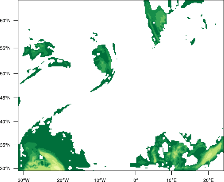The width and height of the screenshot is (224, 182).
Task: Click the 60°N latitude axis label
Action: pos(5,21)
